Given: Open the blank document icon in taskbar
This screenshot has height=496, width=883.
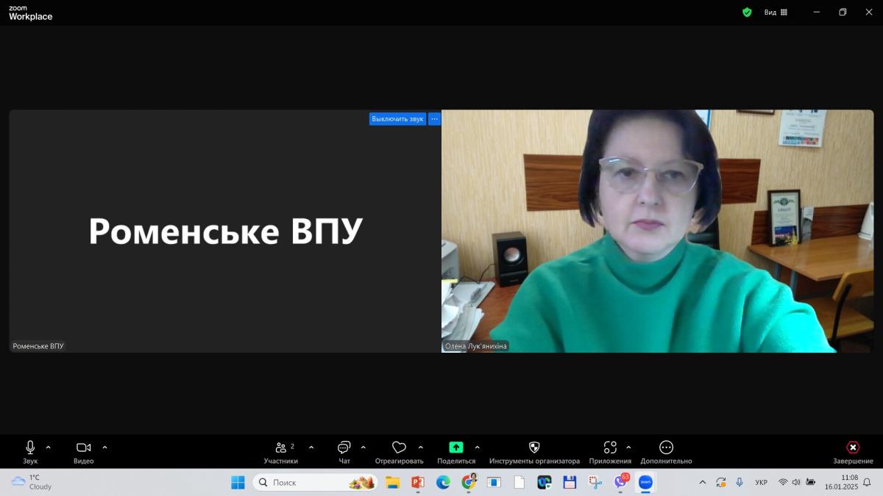Looking at the screenshot, I should pyautogui.click(x=519, y=483).
